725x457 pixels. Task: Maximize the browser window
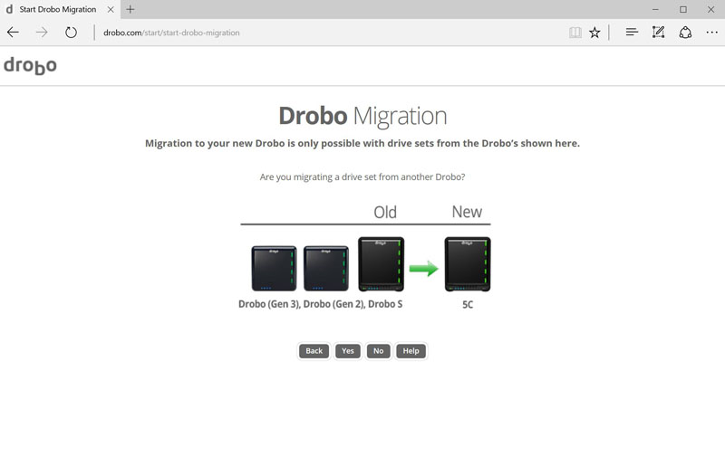tap(683, 9)
